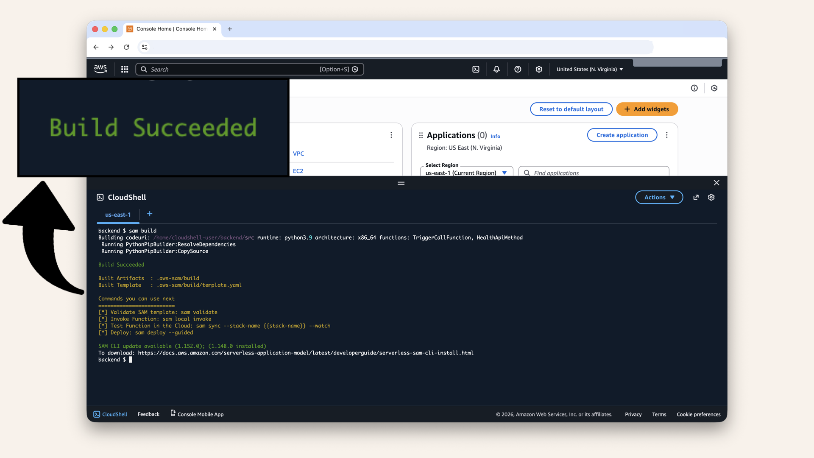Image resolution: width=814 pixels, height=458 pixels.
Task: Click the Info circle icon on the dashboard header
Action: (694, 88)
